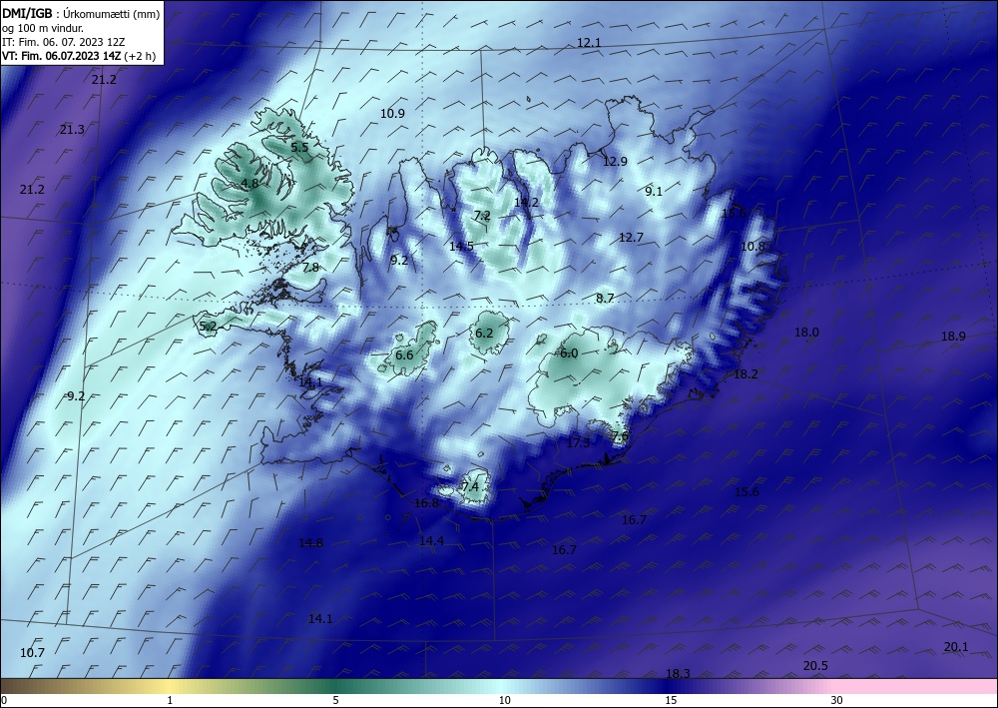Click the 'VT: Fim. 06.07.2023 14Z (+2 h)' line
Viewport: 998px width, 708px height.
(78, 56)
